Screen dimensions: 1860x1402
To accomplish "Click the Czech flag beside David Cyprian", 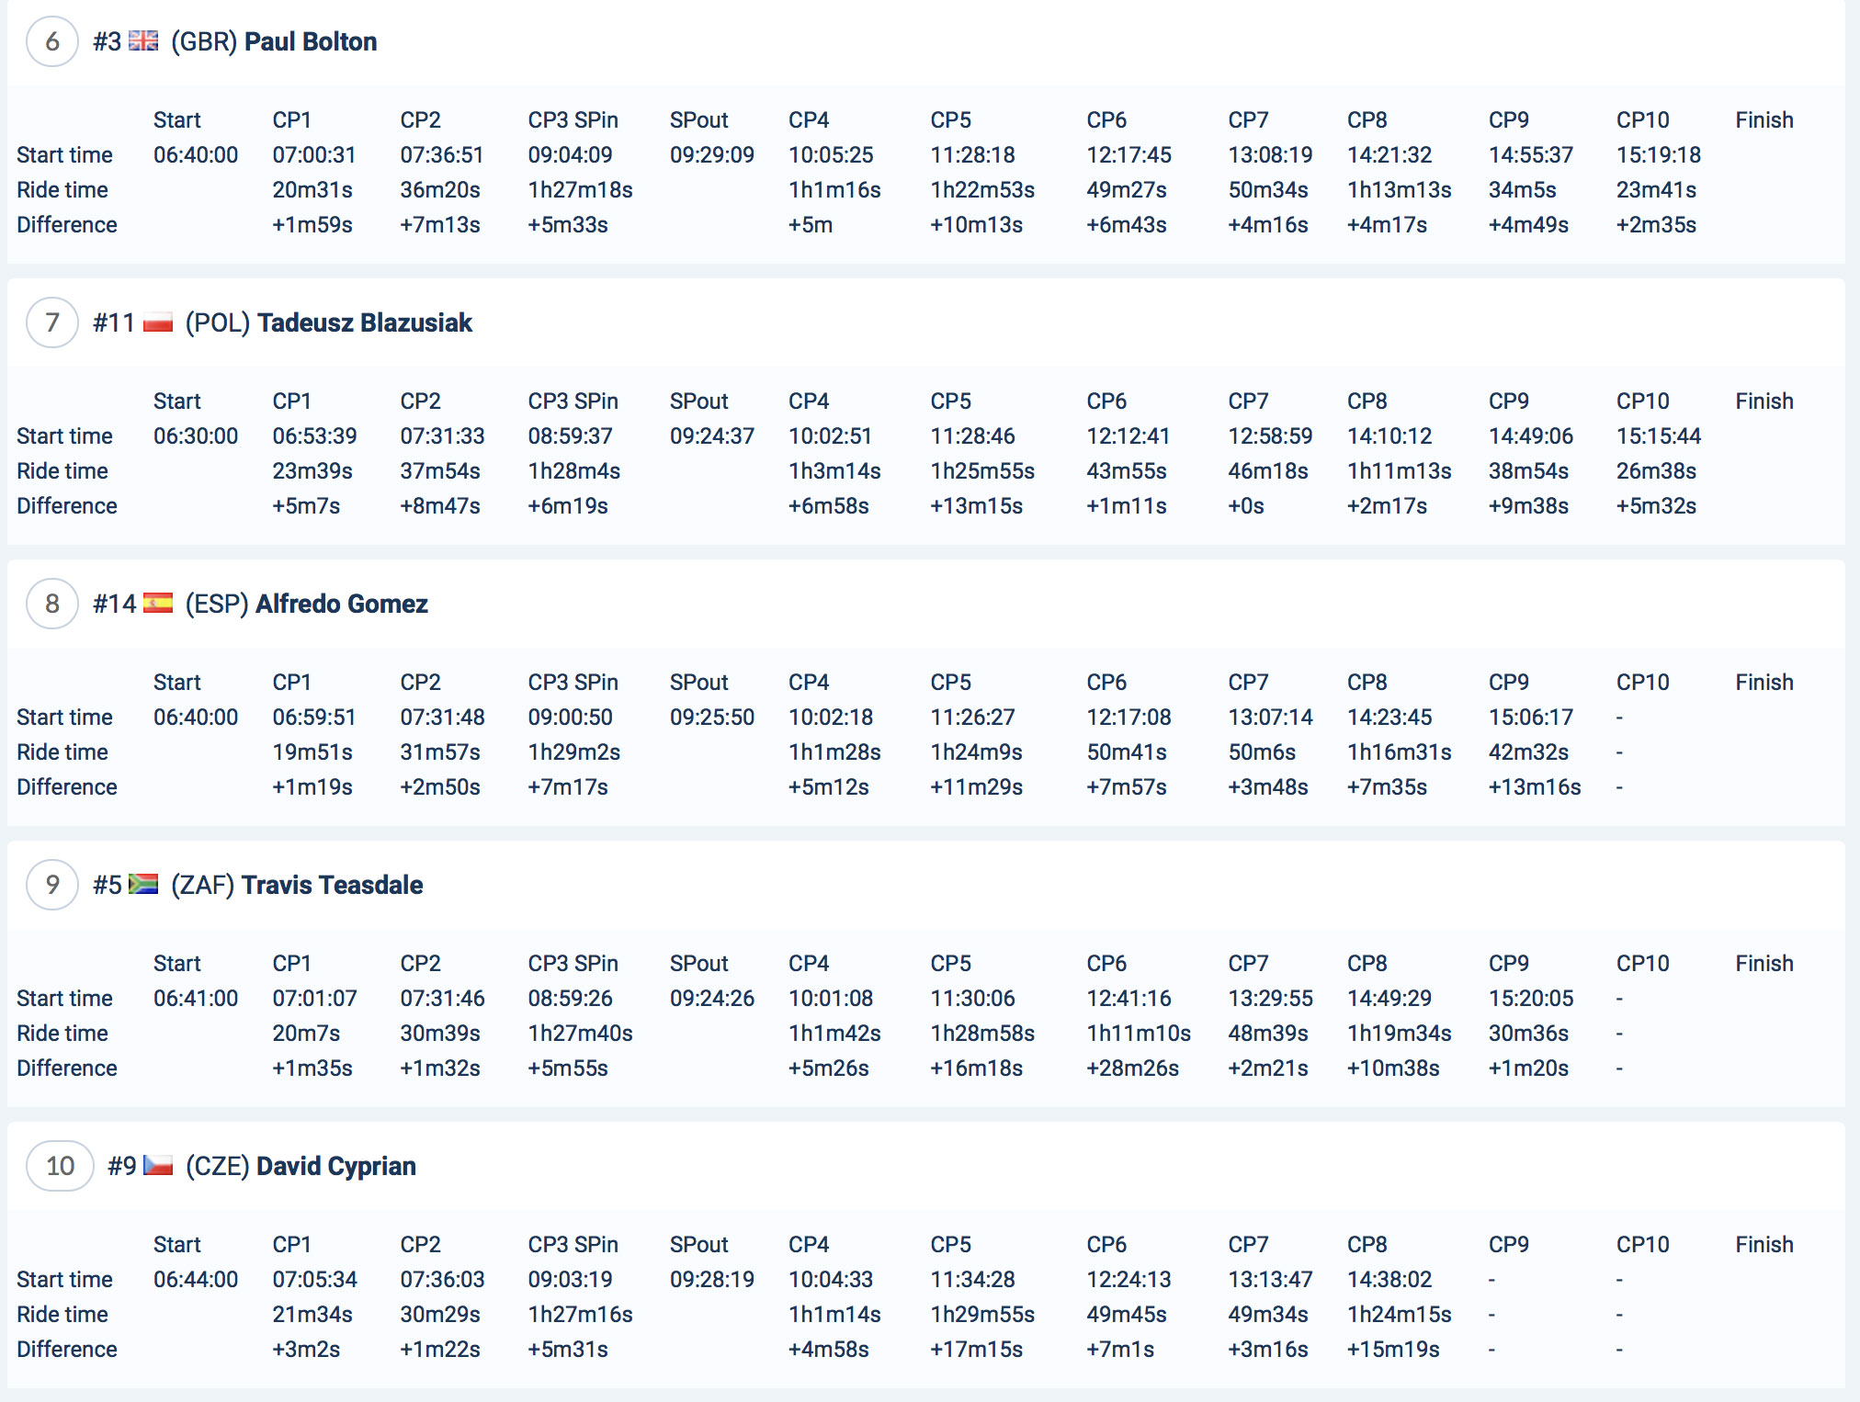I will pyautogui.click(x=158, y=1166).
